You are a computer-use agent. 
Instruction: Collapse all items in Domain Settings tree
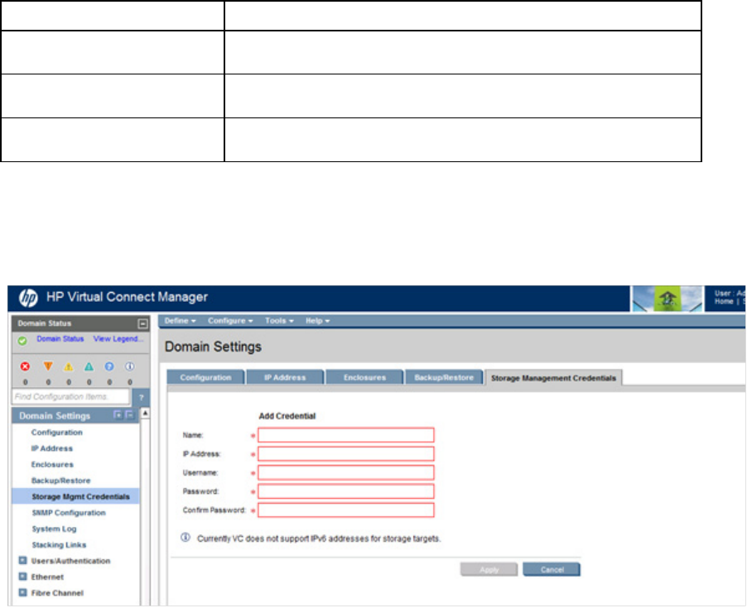pos(129,415)
